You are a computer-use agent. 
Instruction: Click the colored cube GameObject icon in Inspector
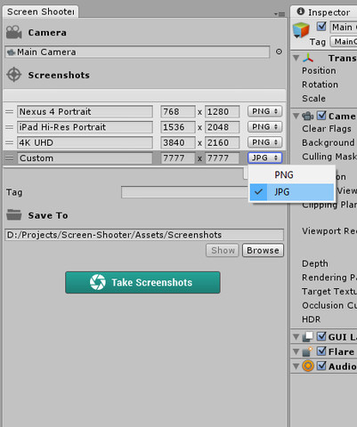click(301, 30)
